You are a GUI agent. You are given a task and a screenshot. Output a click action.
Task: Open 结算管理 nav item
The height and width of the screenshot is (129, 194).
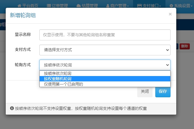click(87, 6)
